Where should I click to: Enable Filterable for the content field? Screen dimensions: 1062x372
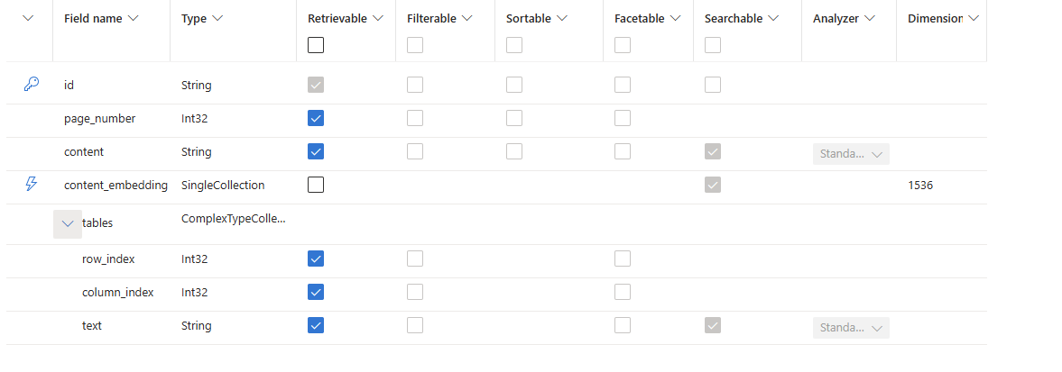tap(415, 151)
